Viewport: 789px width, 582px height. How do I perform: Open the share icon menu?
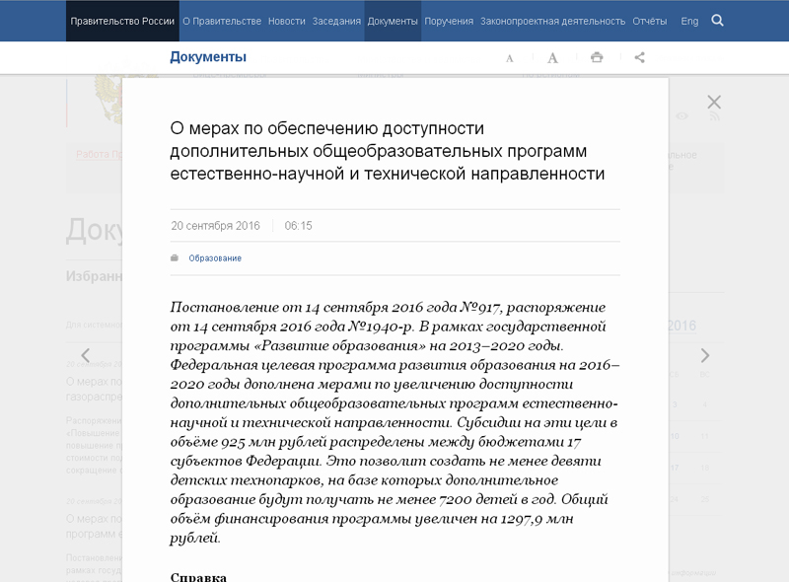[x=639, y=57]
